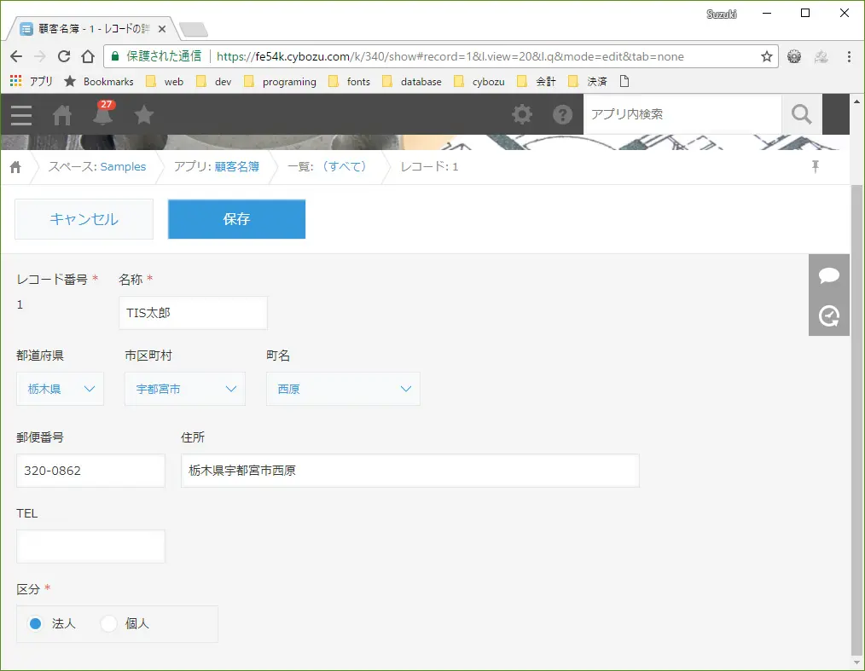The image size is (865, 671).
Task: Expand the 都道府県 dropdown showing 栃木県
Action: click(60, 389)
